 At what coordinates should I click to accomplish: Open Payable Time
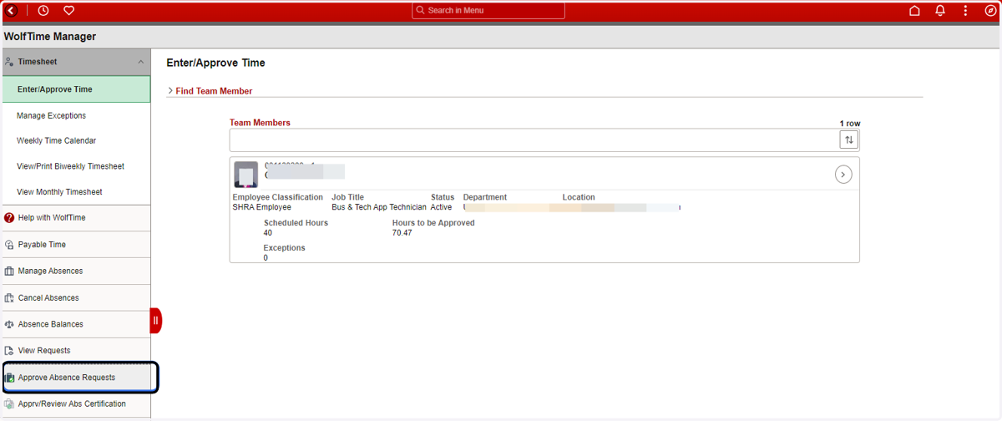[x=75, y=245]
